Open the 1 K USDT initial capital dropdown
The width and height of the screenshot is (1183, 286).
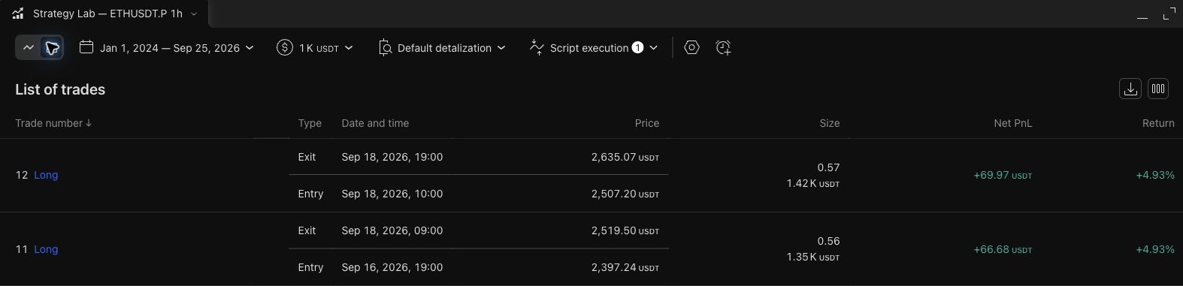(314, 48)
